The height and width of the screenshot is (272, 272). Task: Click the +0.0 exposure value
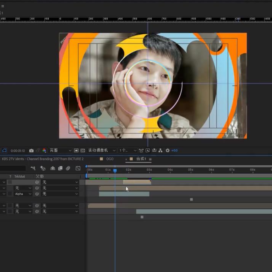point(175,150)
